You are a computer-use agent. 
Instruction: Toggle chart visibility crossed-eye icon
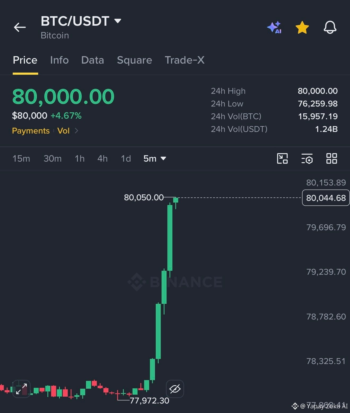pyautogui.click(x=175, y=389)
